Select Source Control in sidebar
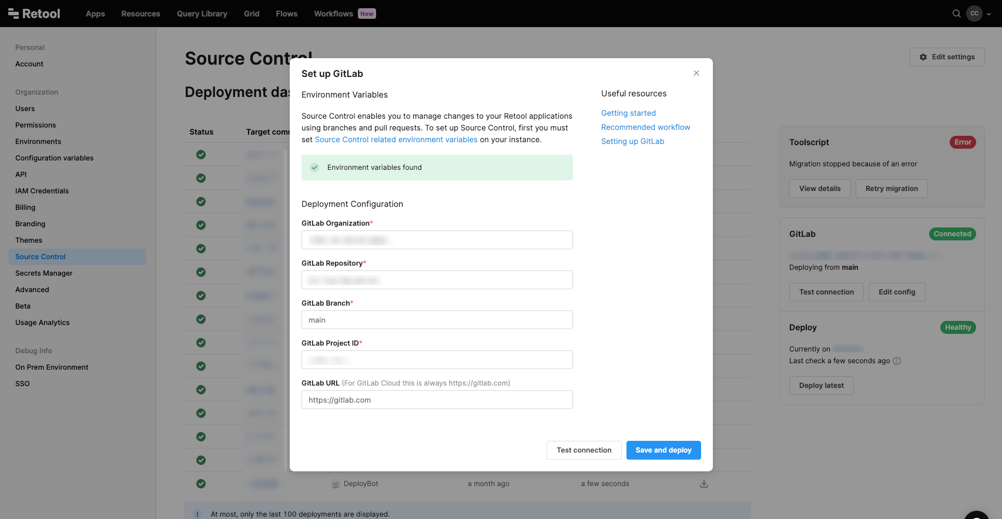 tap(77, 257)
